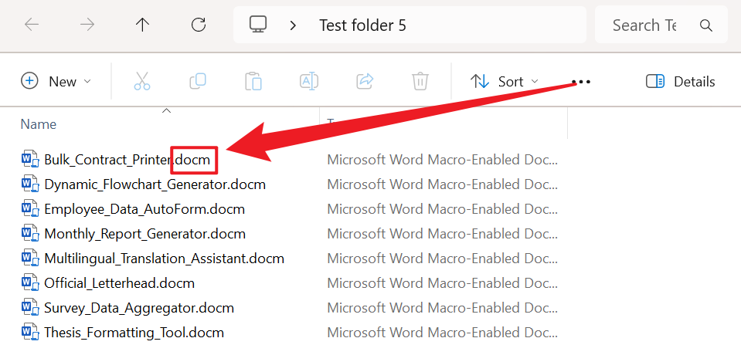Click the Back navigation arrow

point(32,25)
